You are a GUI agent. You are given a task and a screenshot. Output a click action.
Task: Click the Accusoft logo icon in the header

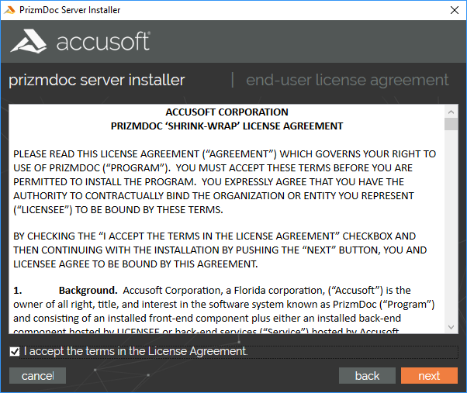pos(28,41)
